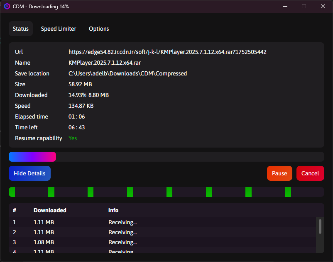Collapse details with Hide Details button
This screenshot has height=262, width=333.
29,173
